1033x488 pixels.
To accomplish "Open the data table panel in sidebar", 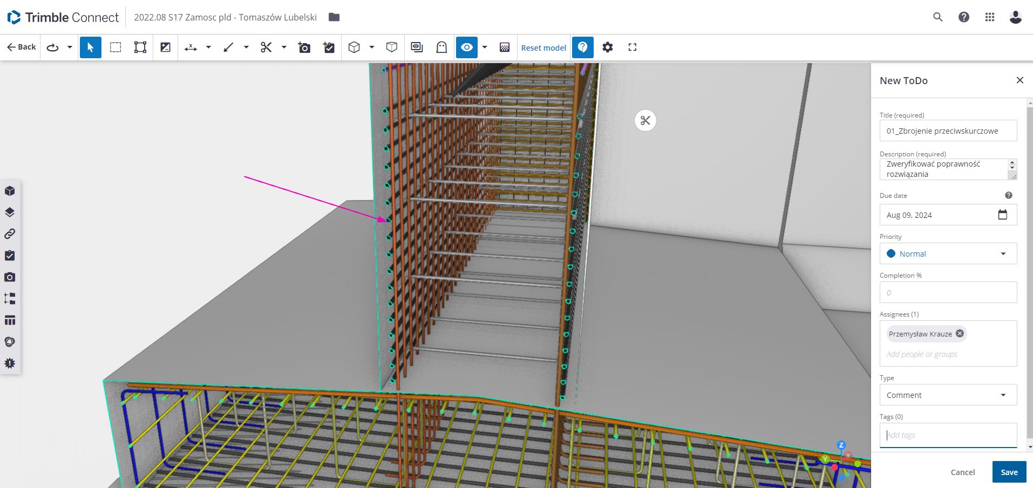I will pyautogui.click(x=10, y=320).
